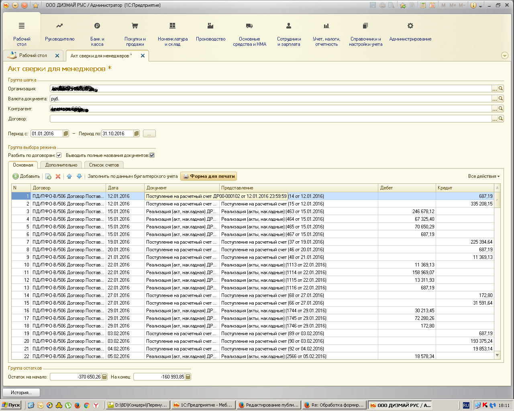Select row 10 with debit 11 369,13

point(253,265)
